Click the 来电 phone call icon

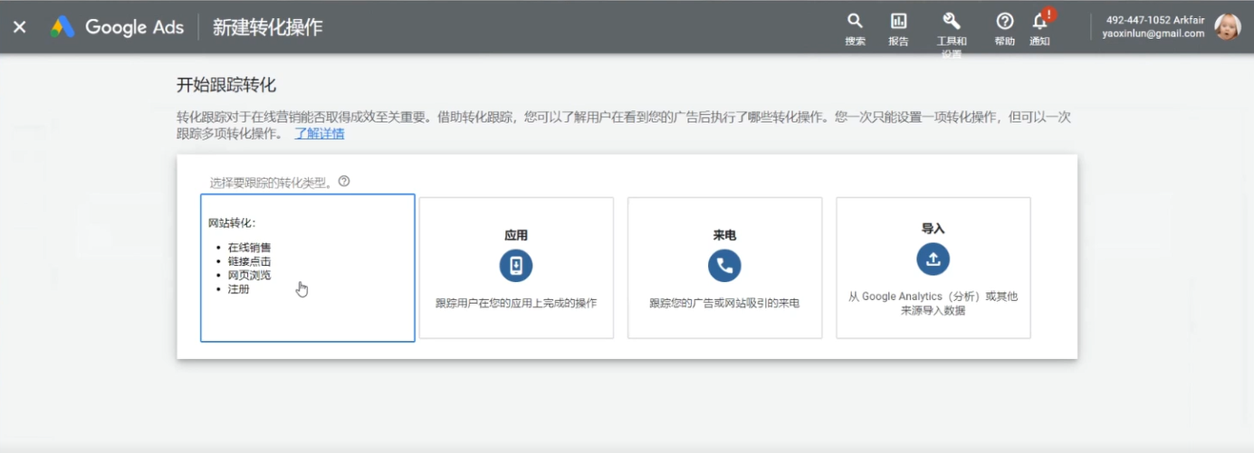[x=724, y=266]
